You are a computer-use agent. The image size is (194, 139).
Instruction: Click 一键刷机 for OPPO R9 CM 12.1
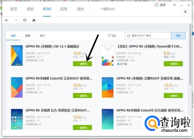pos(82,64)
